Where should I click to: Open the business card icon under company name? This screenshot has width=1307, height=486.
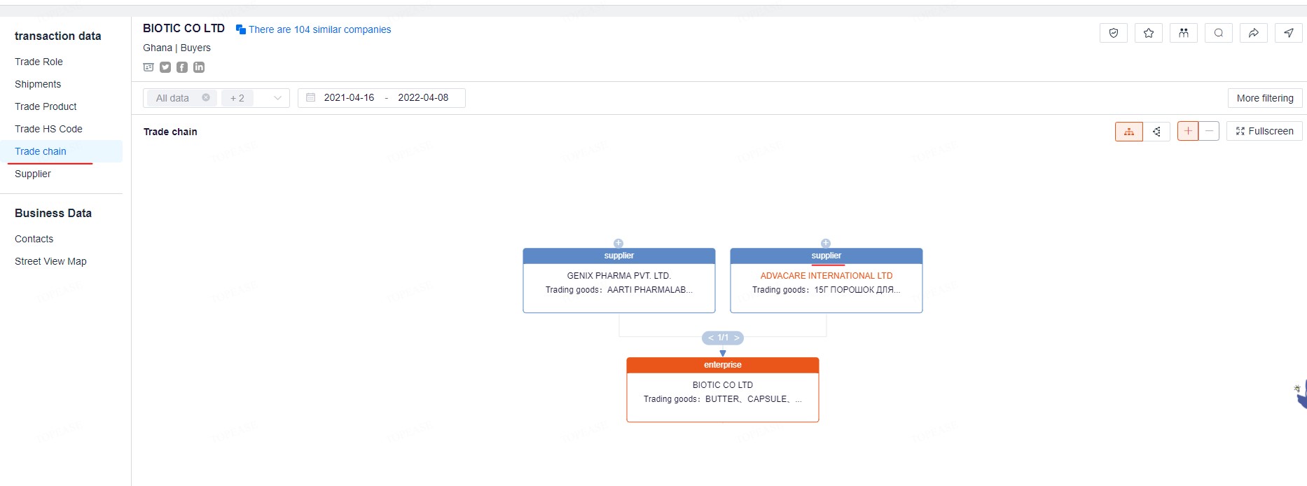pyautogui.click(x=148, y=67)
